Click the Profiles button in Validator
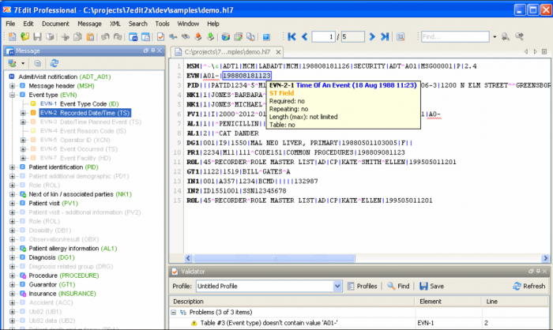Image resolution: width=553 pixels, height=330 pixels. coord(362,286)
